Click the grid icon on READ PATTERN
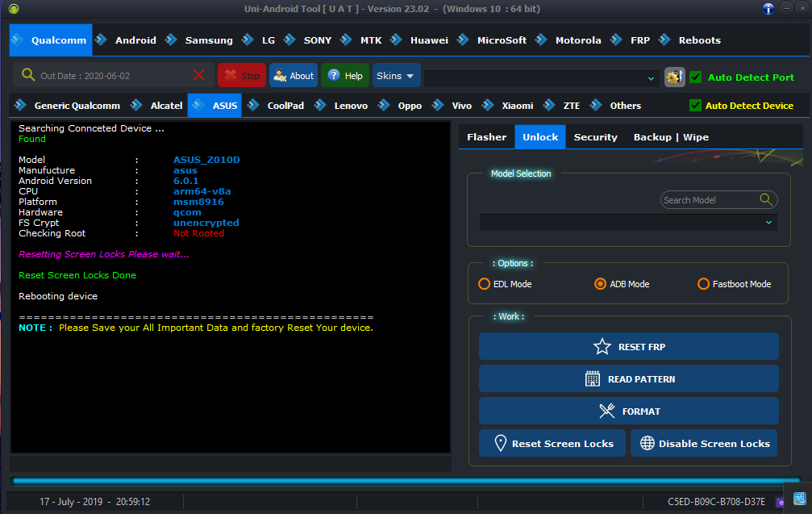Screen dimensions: 812x514 (593, 378)
